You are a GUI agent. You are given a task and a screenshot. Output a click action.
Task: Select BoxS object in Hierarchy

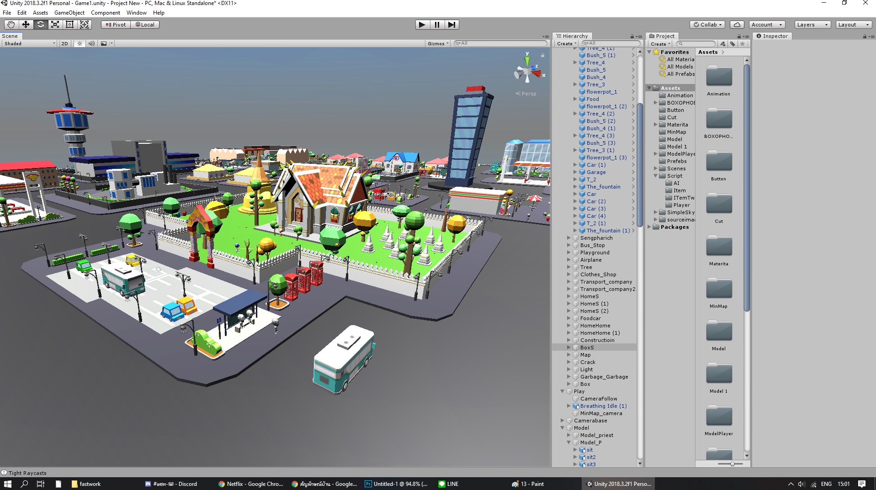pos(594,348)
